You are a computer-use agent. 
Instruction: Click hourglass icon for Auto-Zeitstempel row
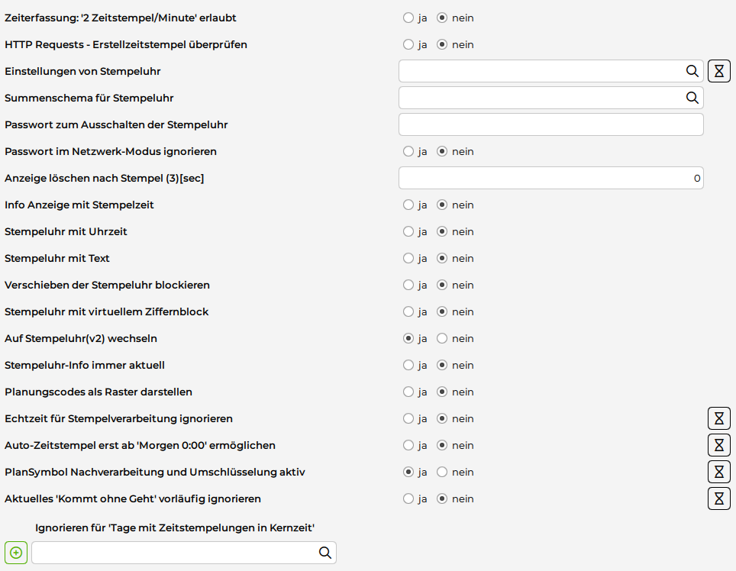718,445
